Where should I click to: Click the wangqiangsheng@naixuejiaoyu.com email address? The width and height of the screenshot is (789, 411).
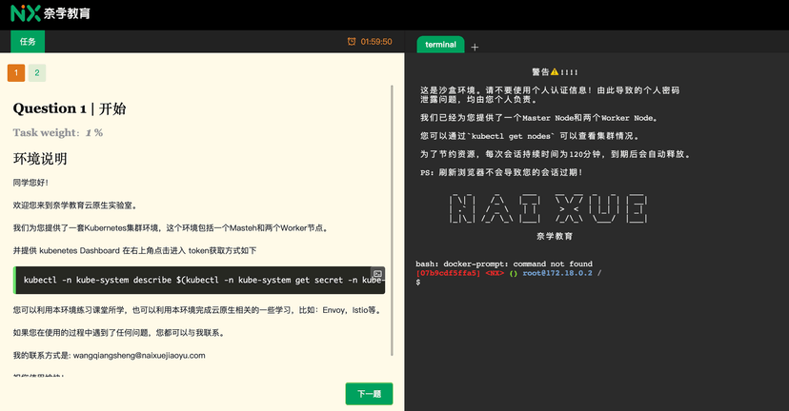139,355
